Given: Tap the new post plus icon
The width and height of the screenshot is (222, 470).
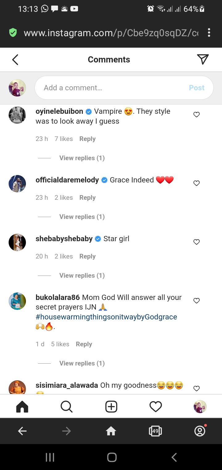Looking at the screenshot, I should click(x=111, y=407).
